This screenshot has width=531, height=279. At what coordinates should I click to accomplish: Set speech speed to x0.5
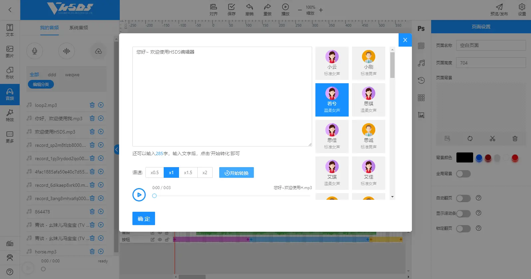tap(154, 172)
